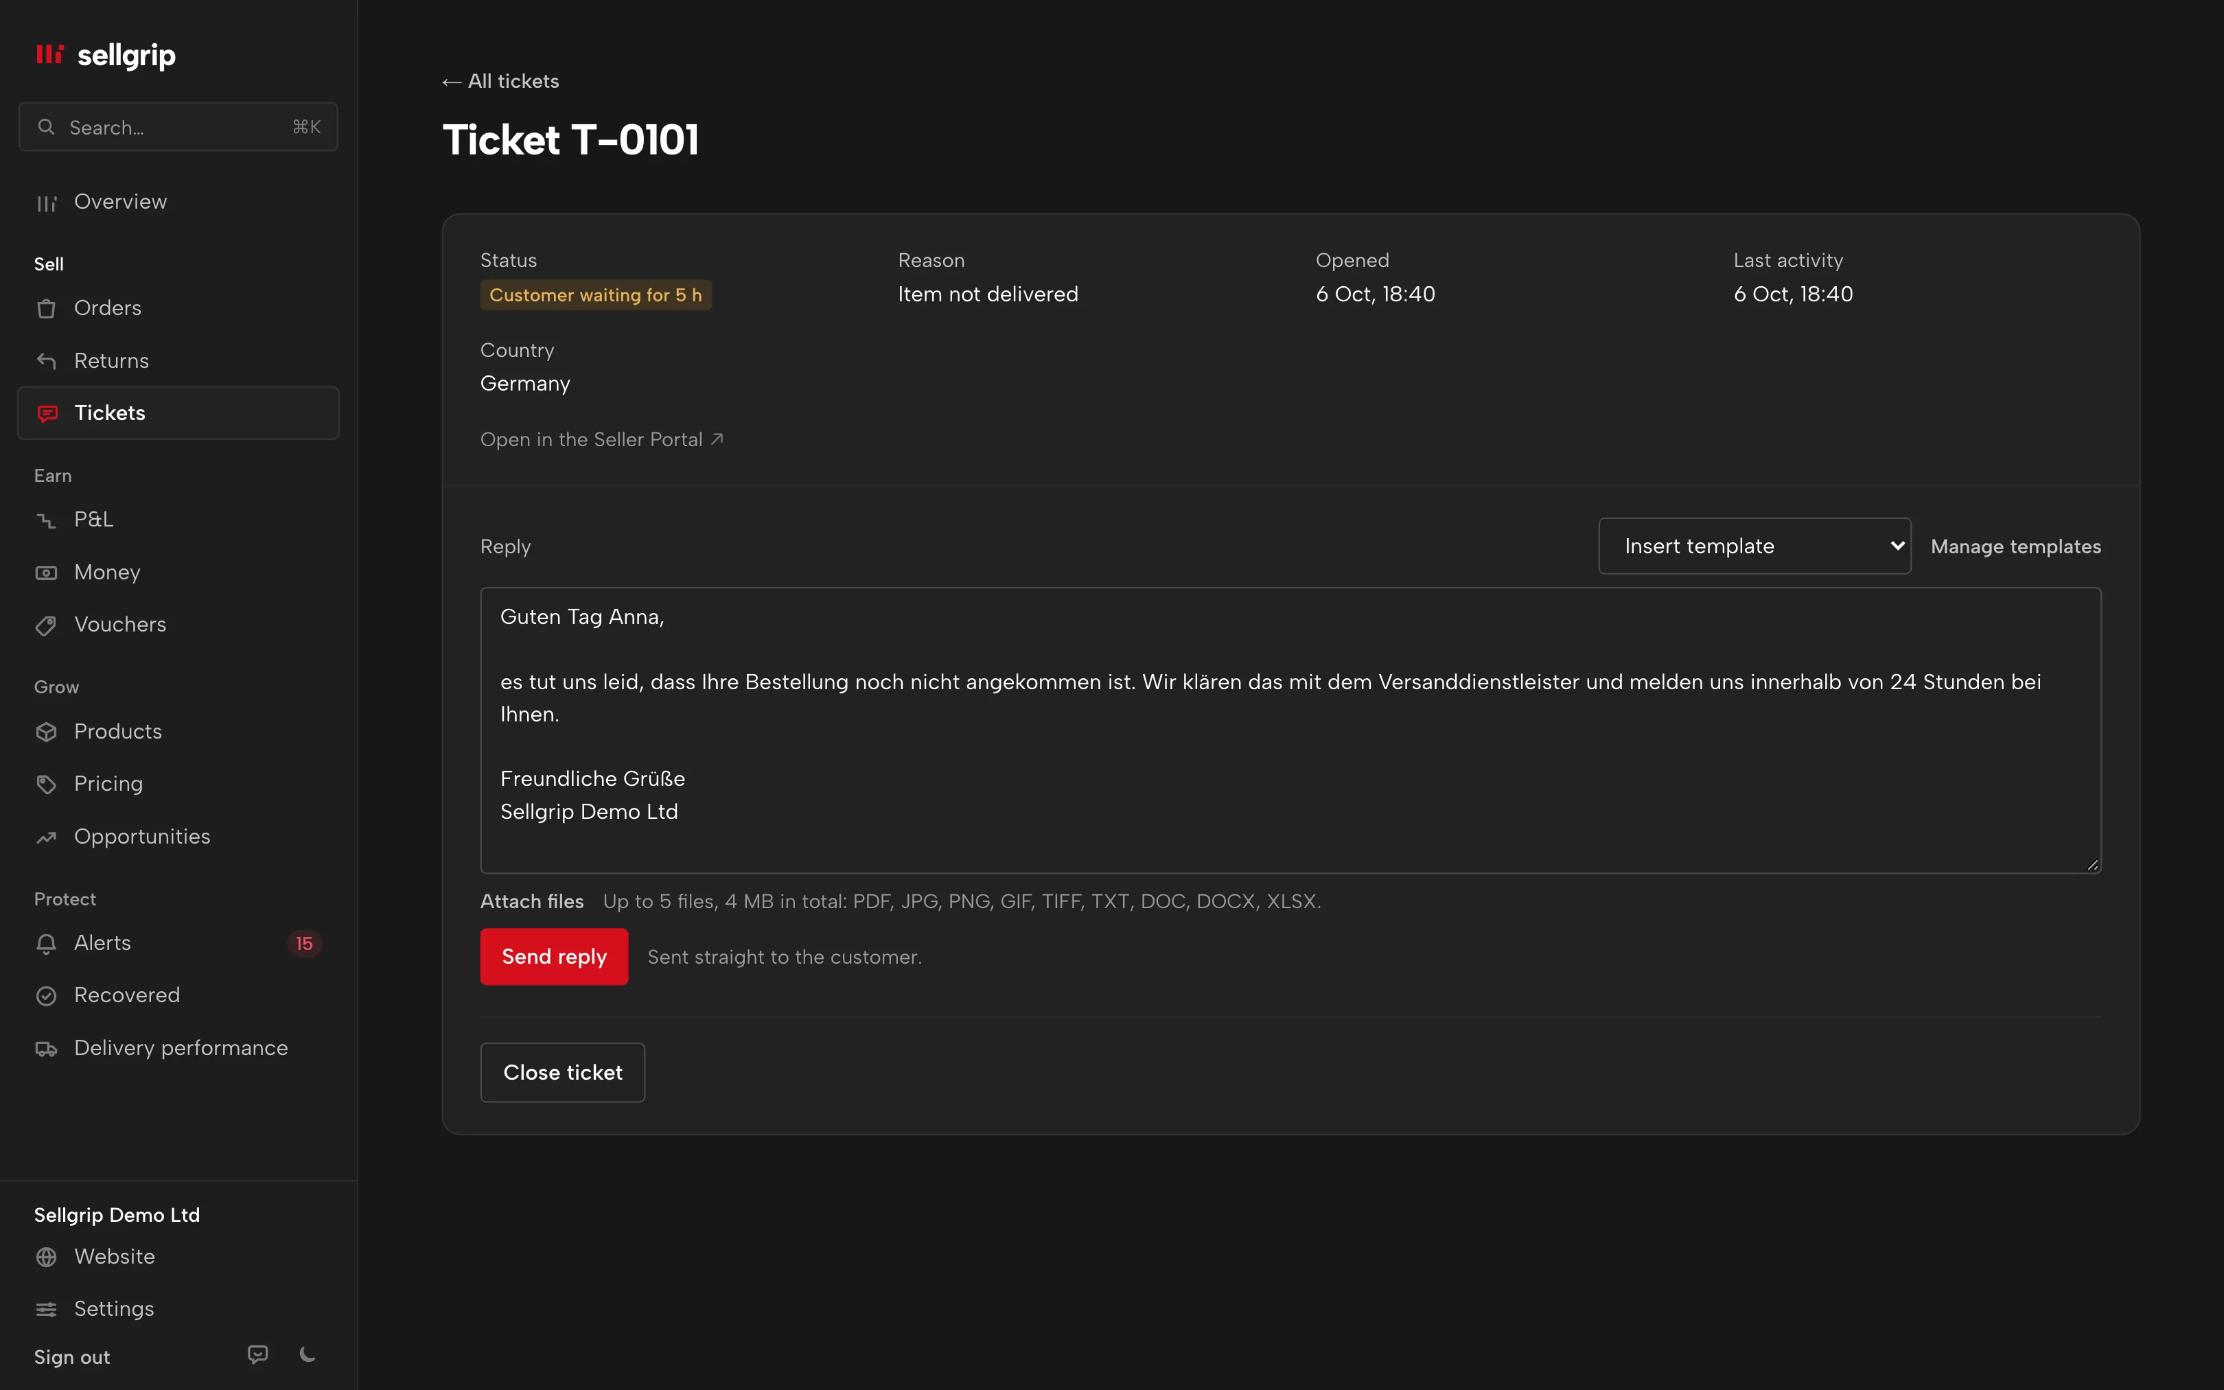The image size is (2224, 1390).
Task: Click the Ticket T-0101 heading
Action: pos(570,140)
